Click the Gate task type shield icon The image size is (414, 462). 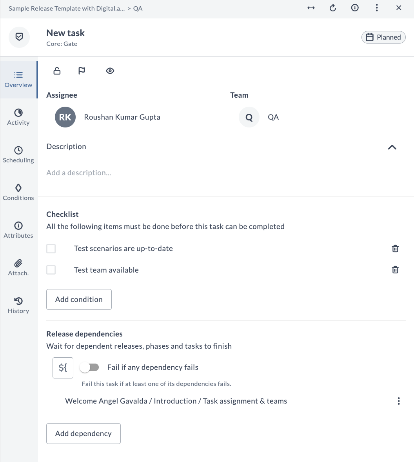19,37
